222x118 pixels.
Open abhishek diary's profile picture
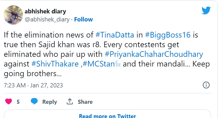click(13, 15)
